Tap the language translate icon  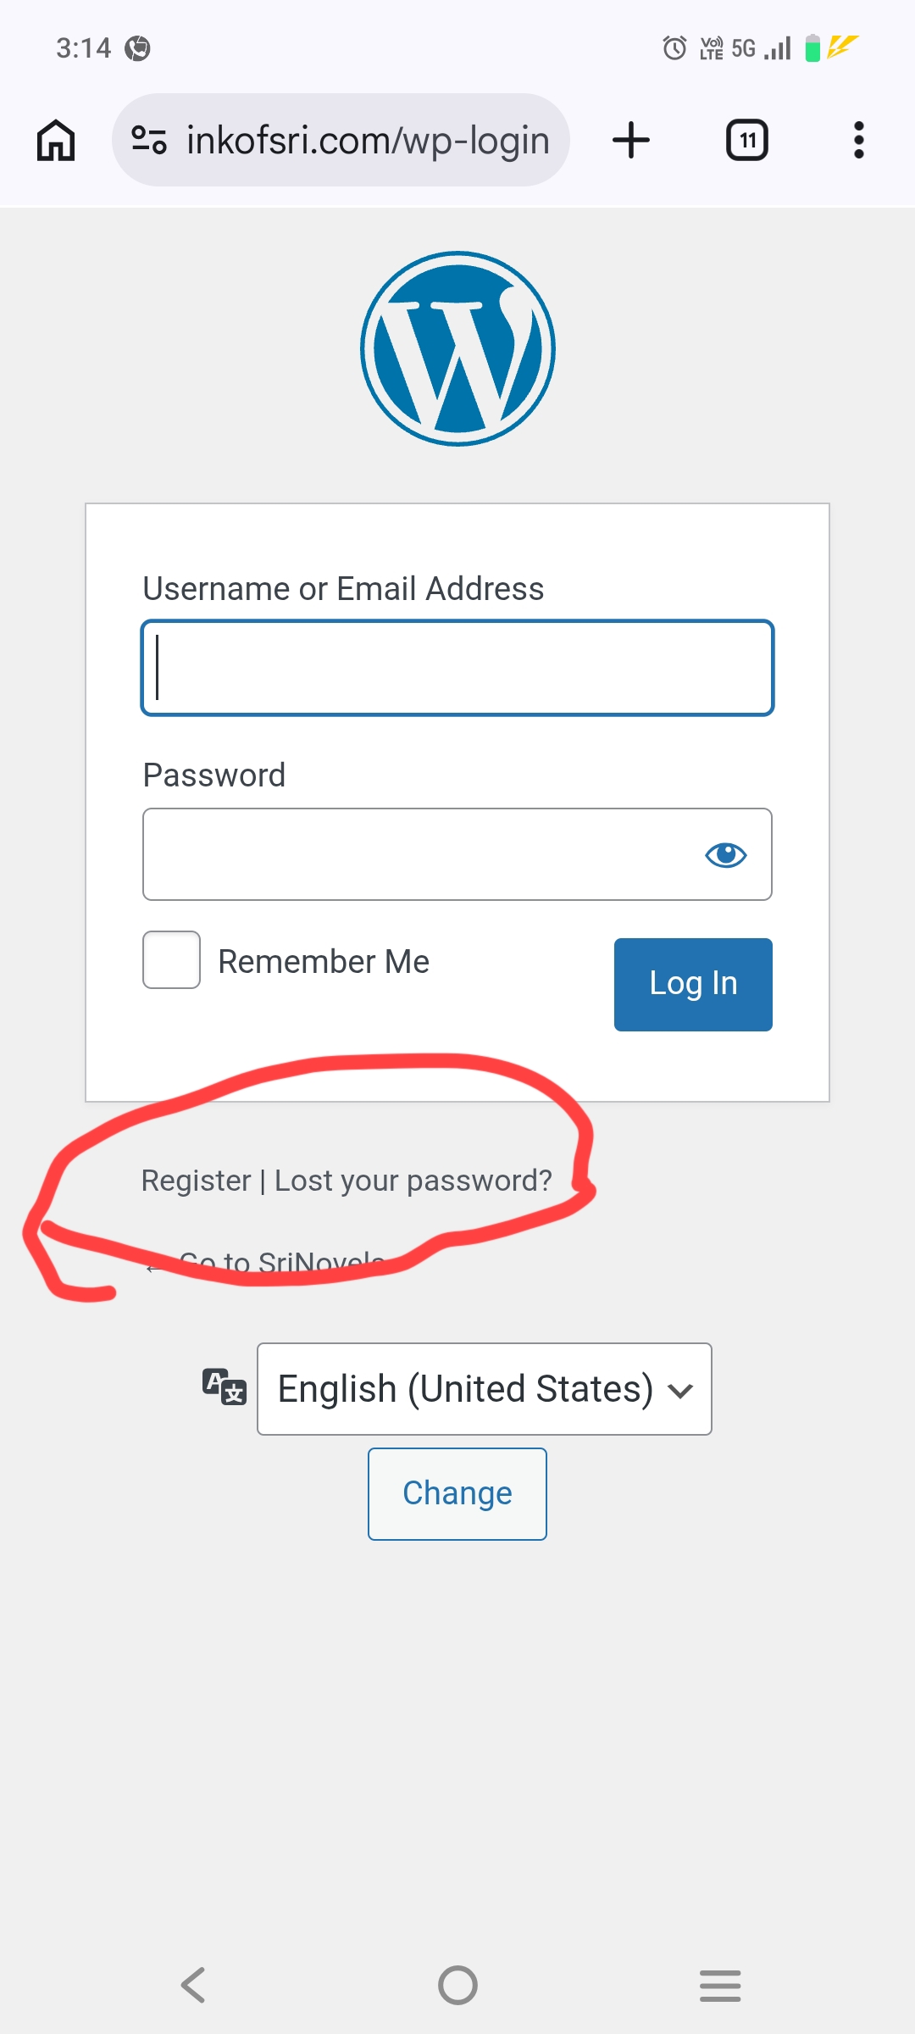(225, 1387)
